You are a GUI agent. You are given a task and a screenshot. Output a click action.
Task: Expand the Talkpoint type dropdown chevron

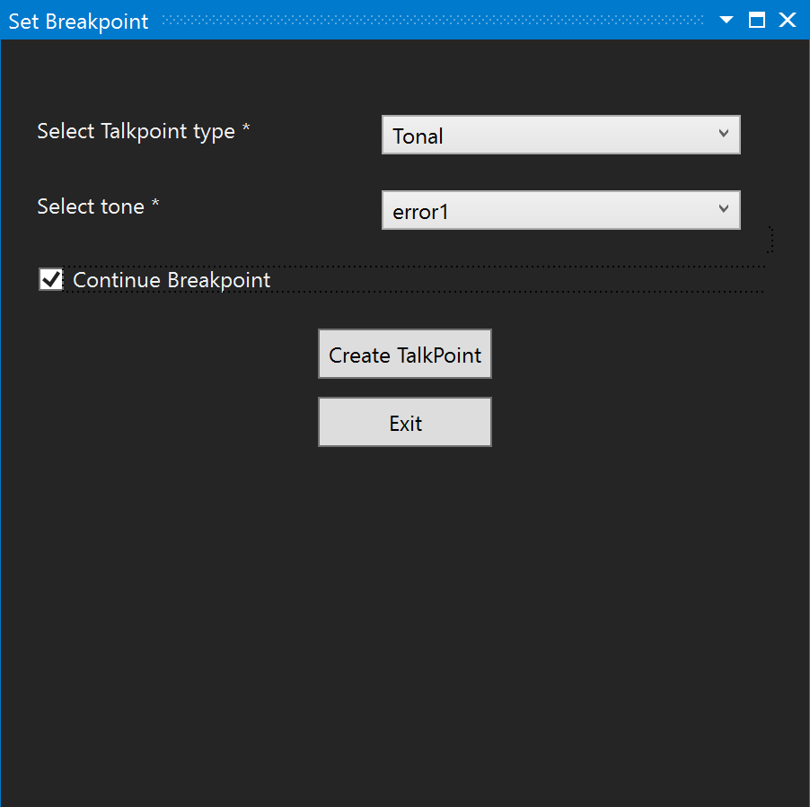(x=724, y=134)
